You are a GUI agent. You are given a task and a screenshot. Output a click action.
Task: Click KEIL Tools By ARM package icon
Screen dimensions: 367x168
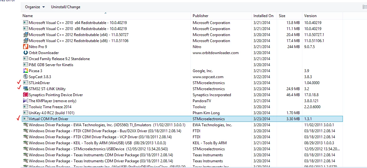pyautogui.click(x=25, y=143)
